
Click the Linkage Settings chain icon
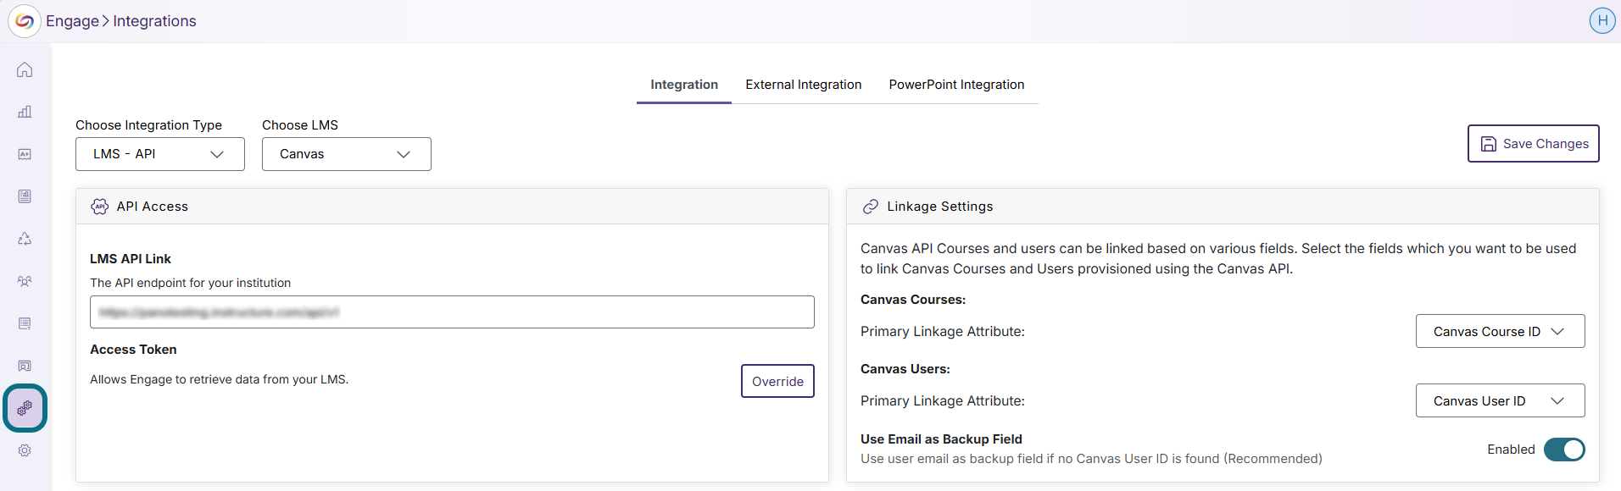point(871,207)
